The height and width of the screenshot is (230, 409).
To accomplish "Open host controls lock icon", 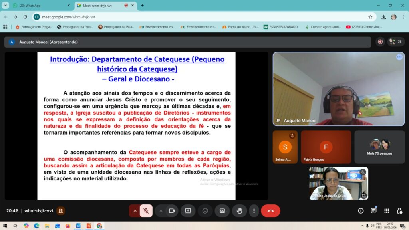I will point(399,211).
